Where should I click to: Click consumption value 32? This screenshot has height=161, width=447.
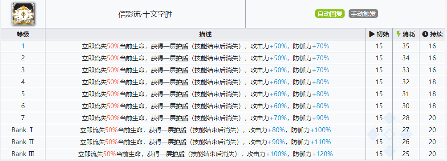pos(406,82)
